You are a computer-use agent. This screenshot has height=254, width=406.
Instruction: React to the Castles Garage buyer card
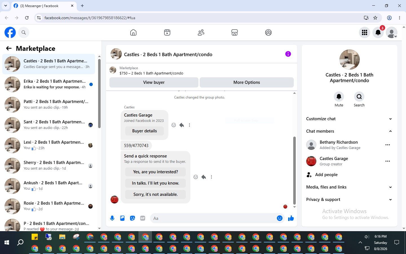coord(174,125)
